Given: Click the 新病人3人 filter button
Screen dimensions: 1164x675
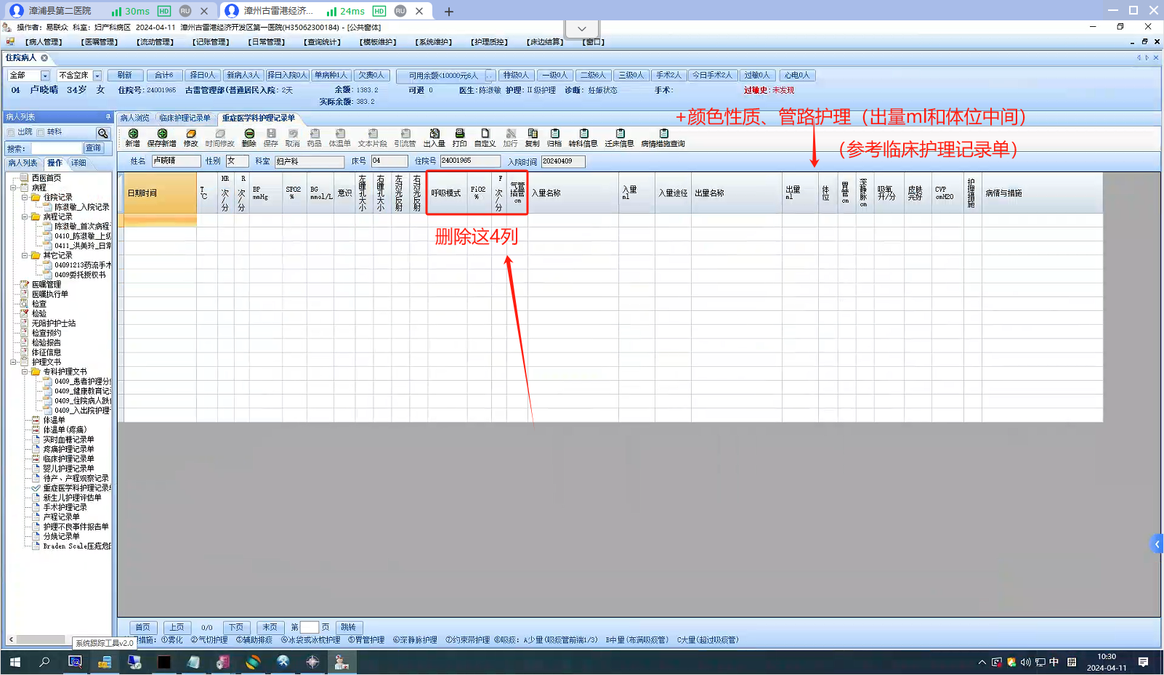Looking at the screenshot, I should [x=243, y=76].
